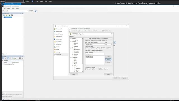The height and width of the screenshot is (101, 179).
Task: Open Theme options page icon
Action: [x=55, y=49]
